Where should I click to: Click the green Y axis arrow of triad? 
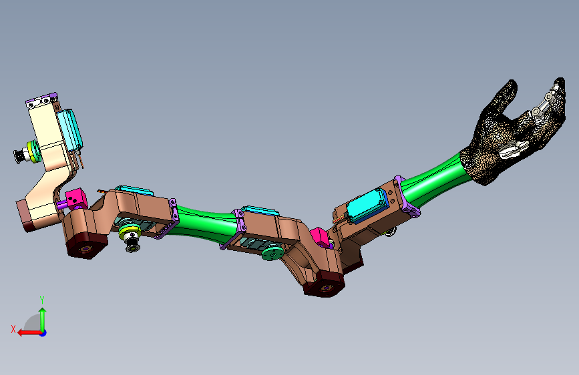click(43, 319)
